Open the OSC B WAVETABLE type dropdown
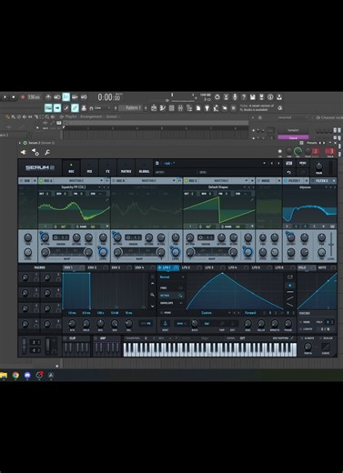The image size is (343, 473). tap(174, 181)
